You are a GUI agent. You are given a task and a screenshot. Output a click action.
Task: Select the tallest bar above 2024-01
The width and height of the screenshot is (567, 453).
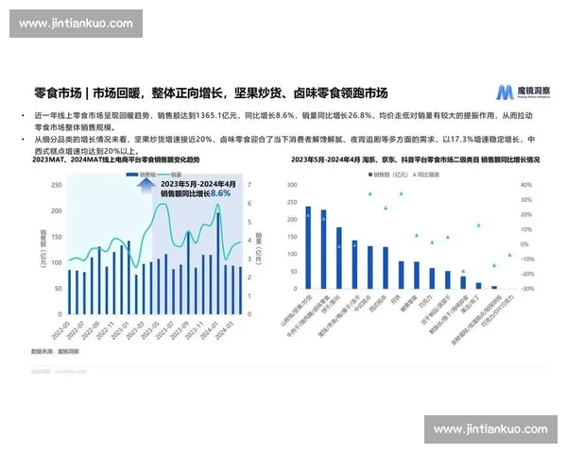[x=218, y=263]
